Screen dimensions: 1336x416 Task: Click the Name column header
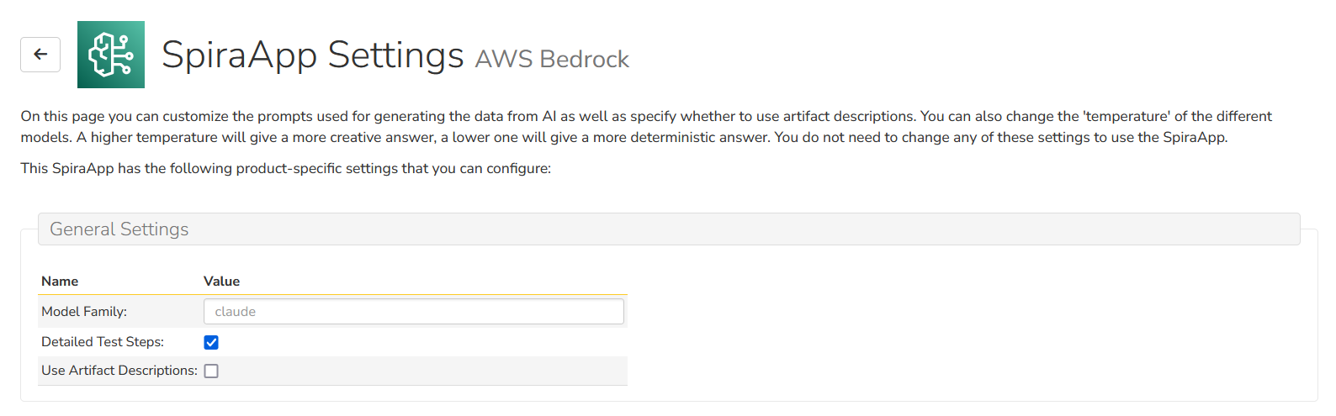coord(60,282)
